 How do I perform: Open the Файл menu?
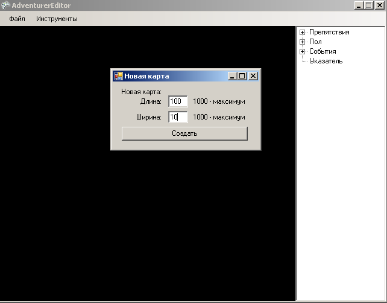pos(17,19)
